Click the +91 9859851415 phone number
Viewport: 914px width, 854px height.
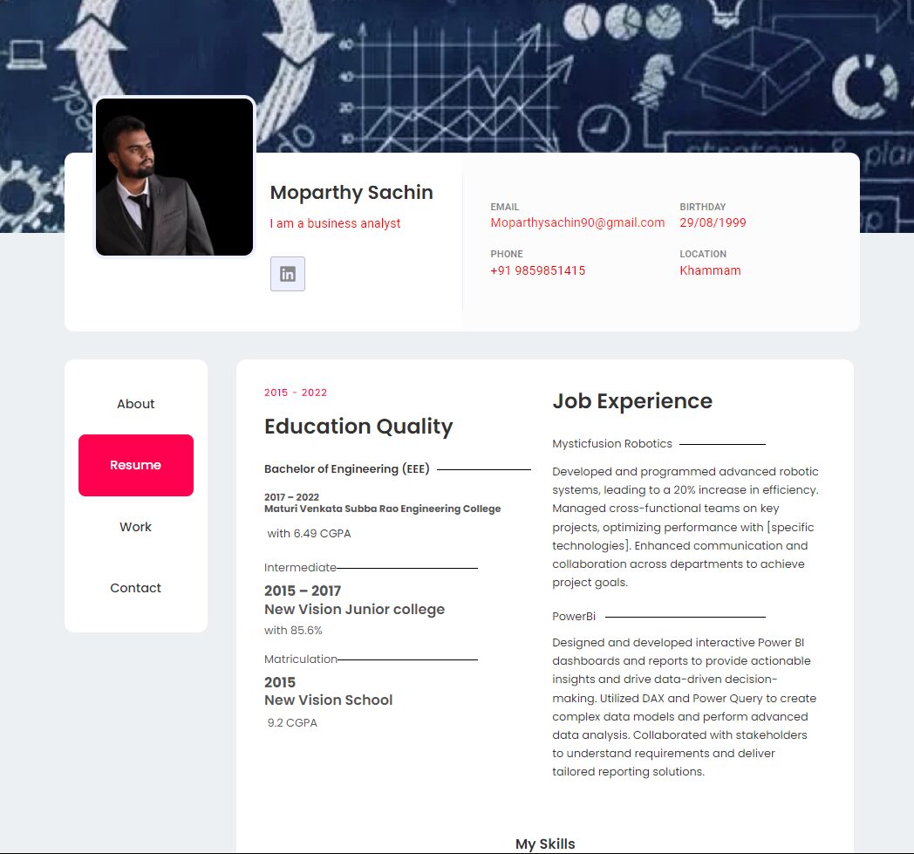[537, 270]
